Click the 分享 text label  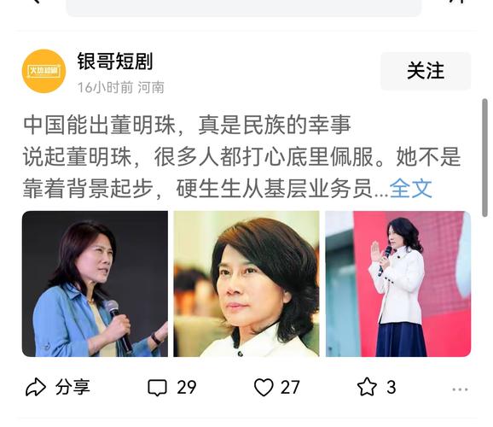tap(73, 387)
